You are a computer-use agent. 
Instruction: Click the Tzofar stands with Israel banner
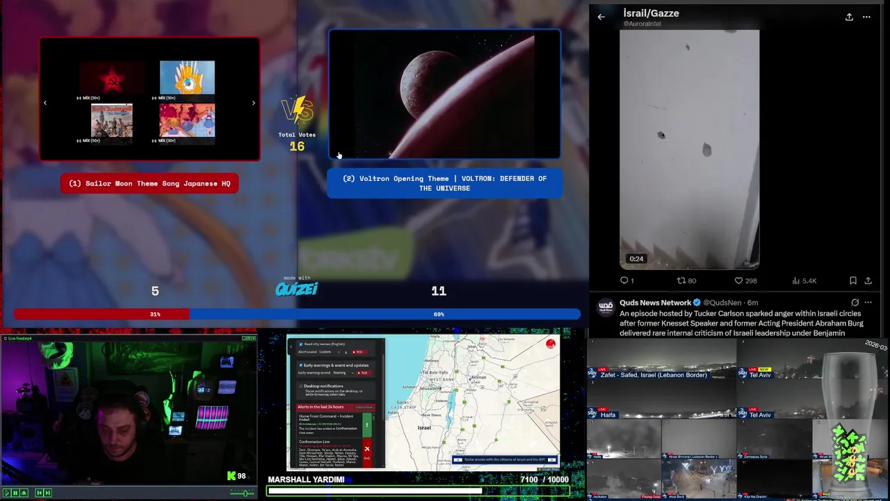tap(505, 459)
